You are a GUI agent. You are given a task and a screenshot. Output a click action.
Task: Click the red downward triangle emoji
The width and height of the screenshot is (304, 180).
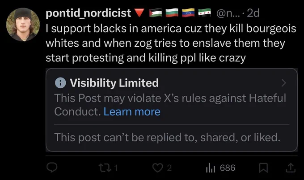point(139,13)
